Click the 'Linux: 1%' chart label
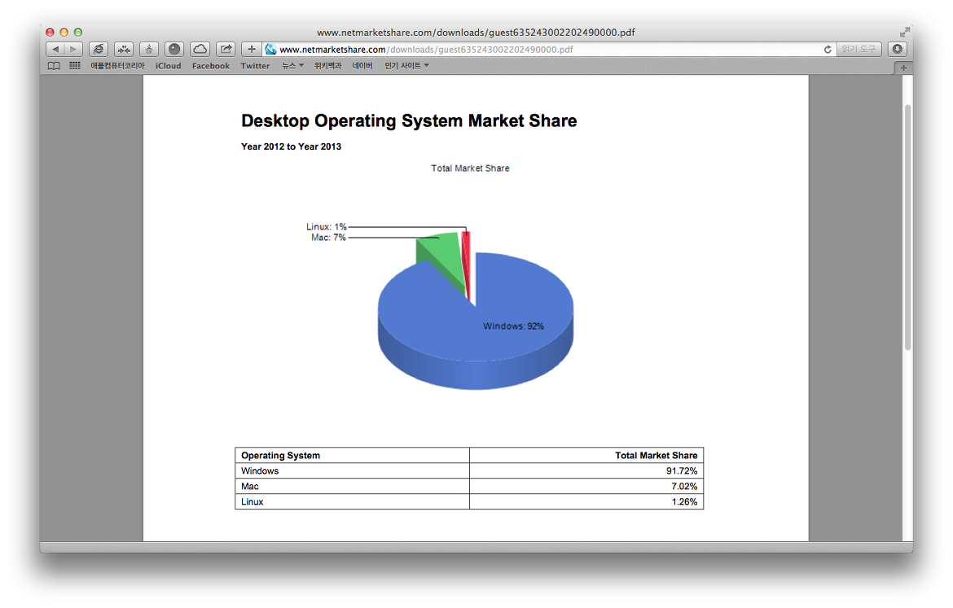The width and height of the screenshot is (953, 608). 327,226
